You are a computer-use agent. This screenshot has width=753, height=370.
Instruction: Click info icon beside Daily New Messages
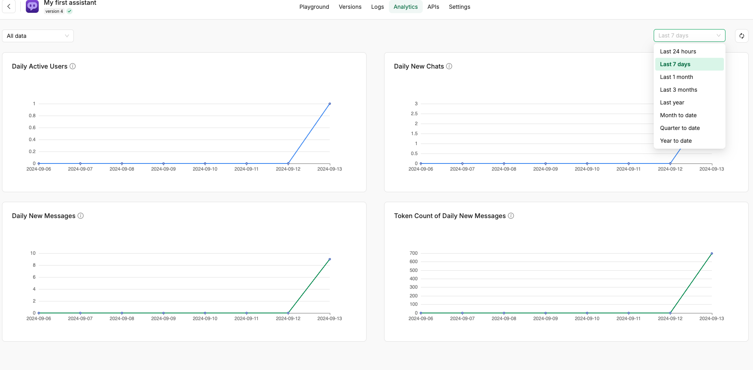pyautogui.click(x=81, y=216)
